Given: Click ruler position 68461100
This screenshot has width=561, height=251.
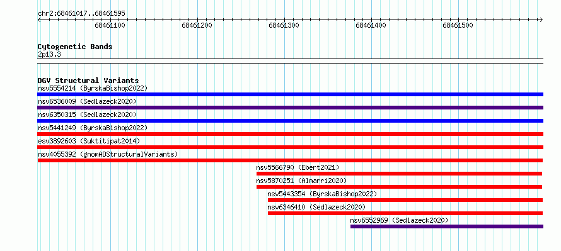Looking at the screenshot, I should [x=110, y=25].
